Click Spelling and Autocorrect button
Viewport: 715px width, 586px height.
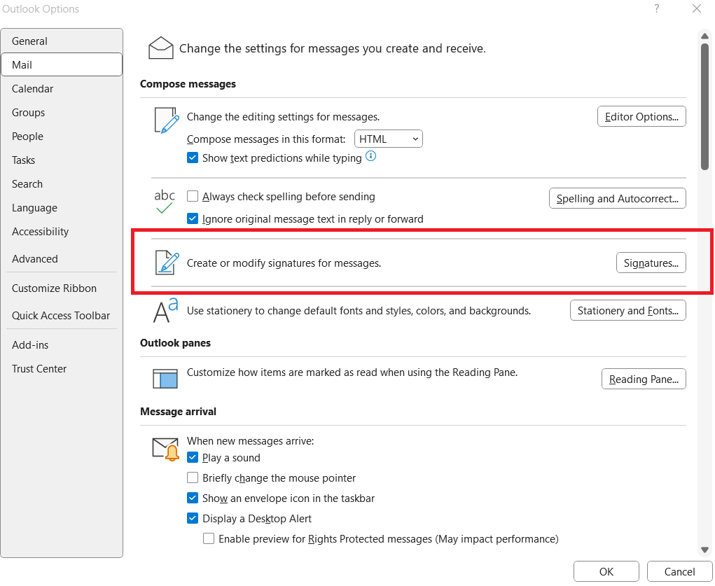(618, 198)
